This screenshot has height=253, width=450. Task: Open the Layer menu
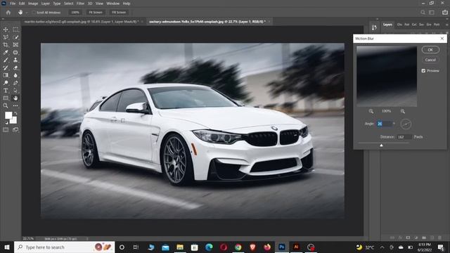[46, 4]
